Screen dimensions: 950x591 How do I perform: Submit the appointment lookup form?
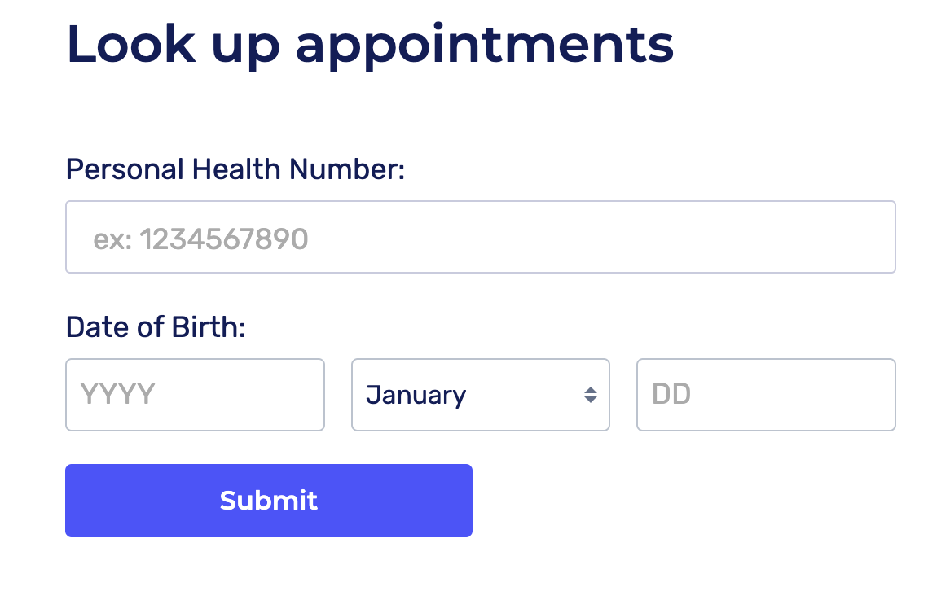(268, 501)
